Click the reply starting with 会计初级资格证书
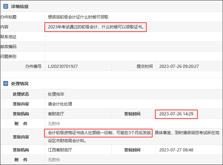The height and width of the screenshot is (165, 223). coord(100,133)
